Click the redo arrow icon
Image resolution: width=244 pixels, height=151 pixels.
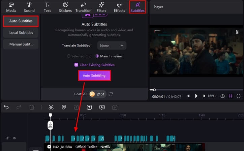pos(19,107)
